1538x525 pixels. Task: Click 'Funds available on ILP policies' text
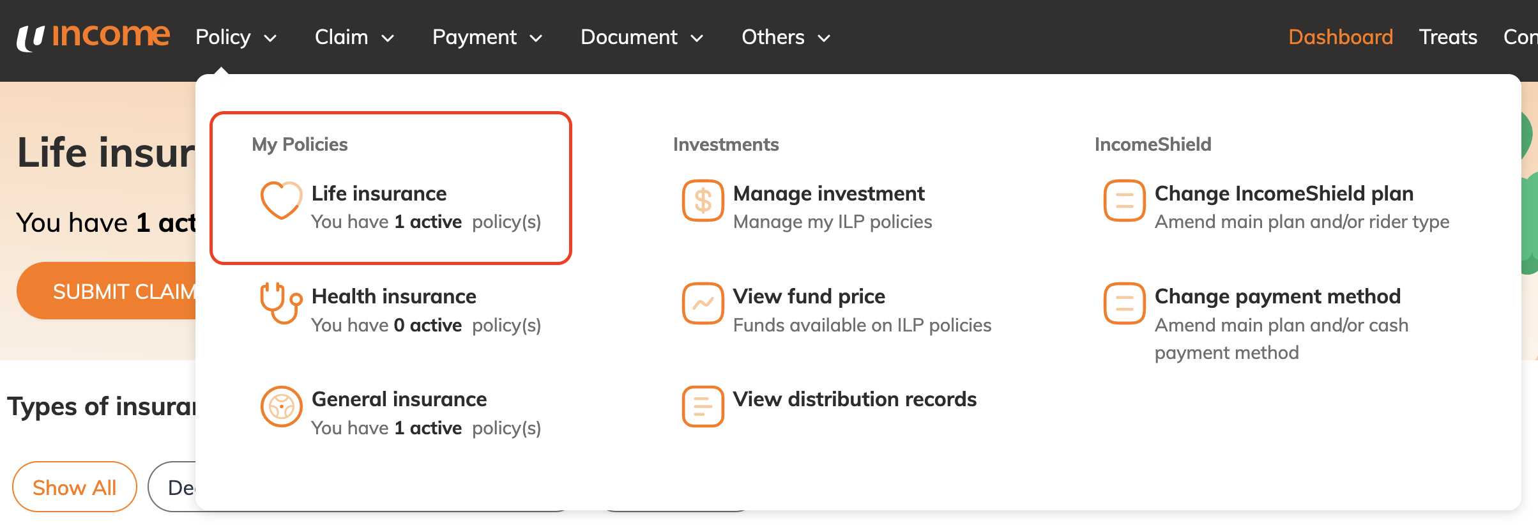[862, 325]
